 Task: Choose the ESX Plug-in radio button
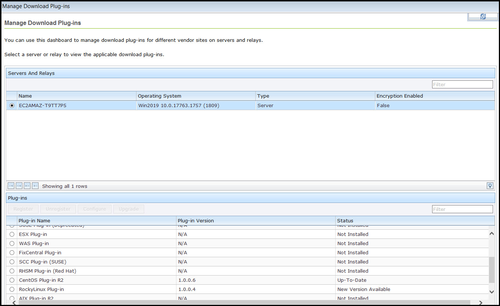[12, 234]
